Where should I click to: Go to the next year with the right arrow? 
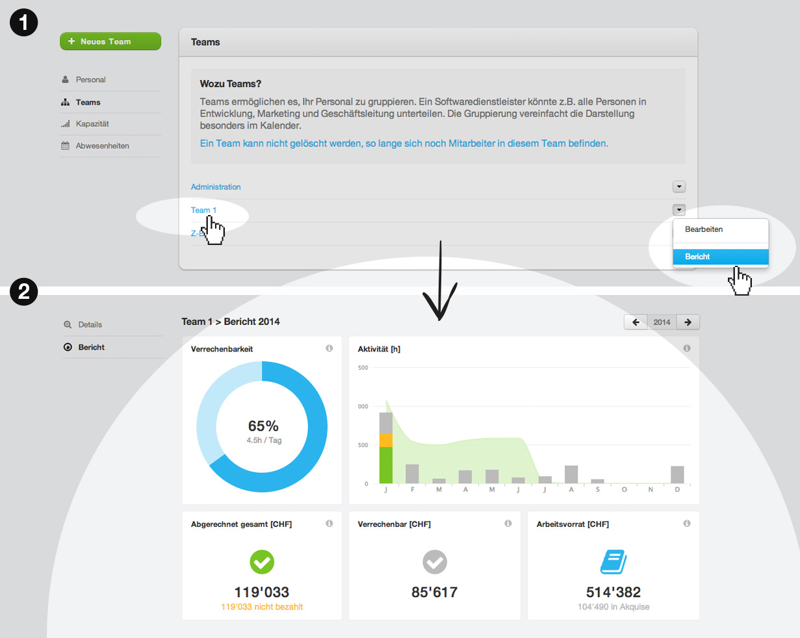[x=688, y=322]
